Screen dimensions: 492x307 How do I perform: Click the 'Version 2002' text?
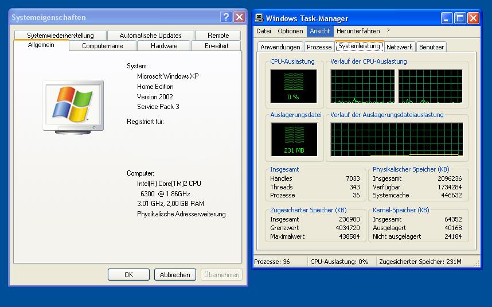(155, 96)
